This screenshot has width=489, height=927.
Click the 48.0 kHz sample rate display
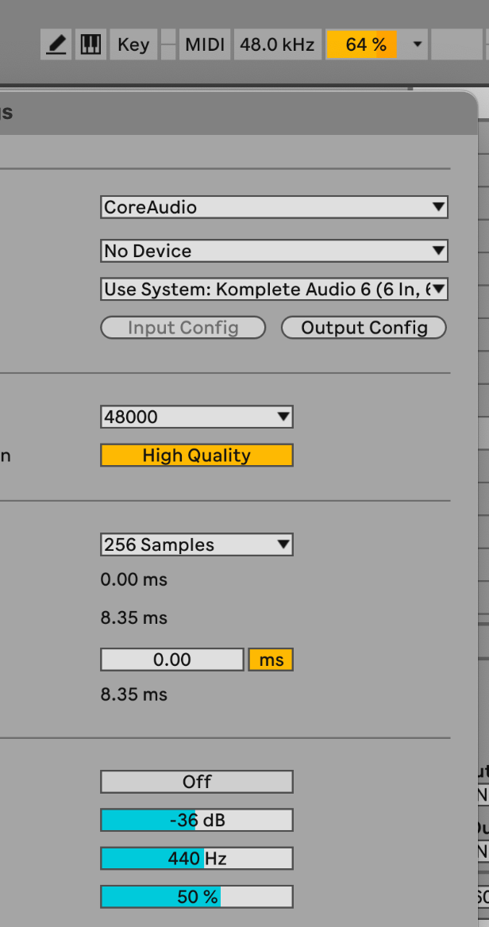coord(277,44)
